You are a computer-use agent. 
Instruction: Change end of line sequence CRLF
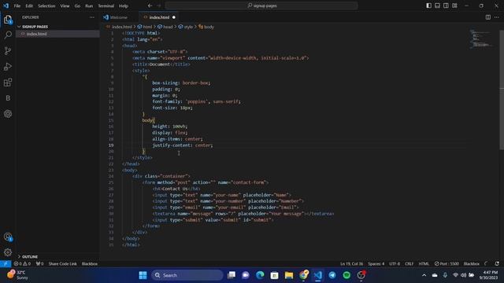coord(409,264)
